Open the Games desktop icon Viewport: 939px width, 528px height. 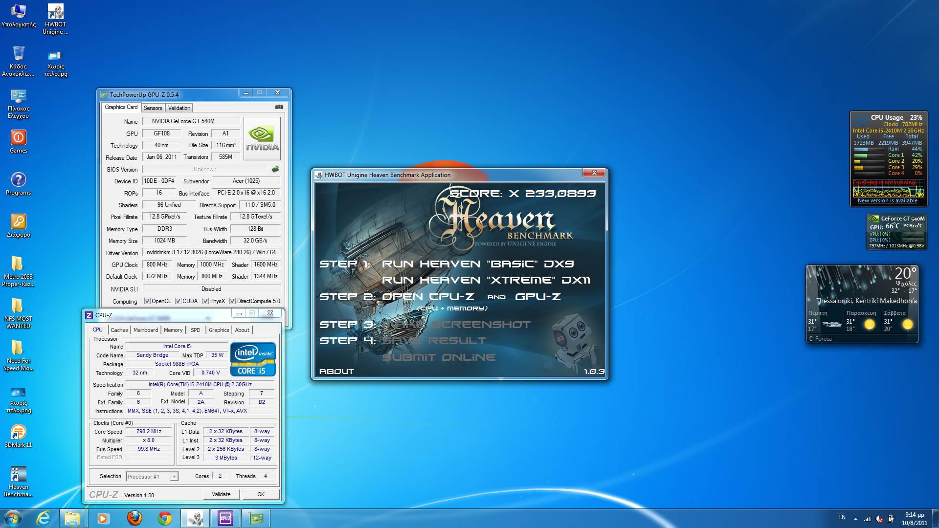point(19,141)
